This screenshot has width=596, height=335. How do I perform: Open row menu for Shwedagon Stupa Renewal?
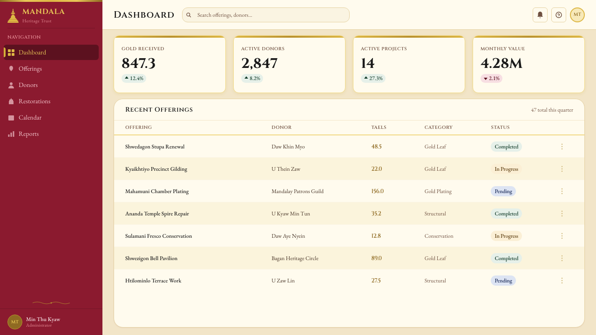click(x=562, y=147)
